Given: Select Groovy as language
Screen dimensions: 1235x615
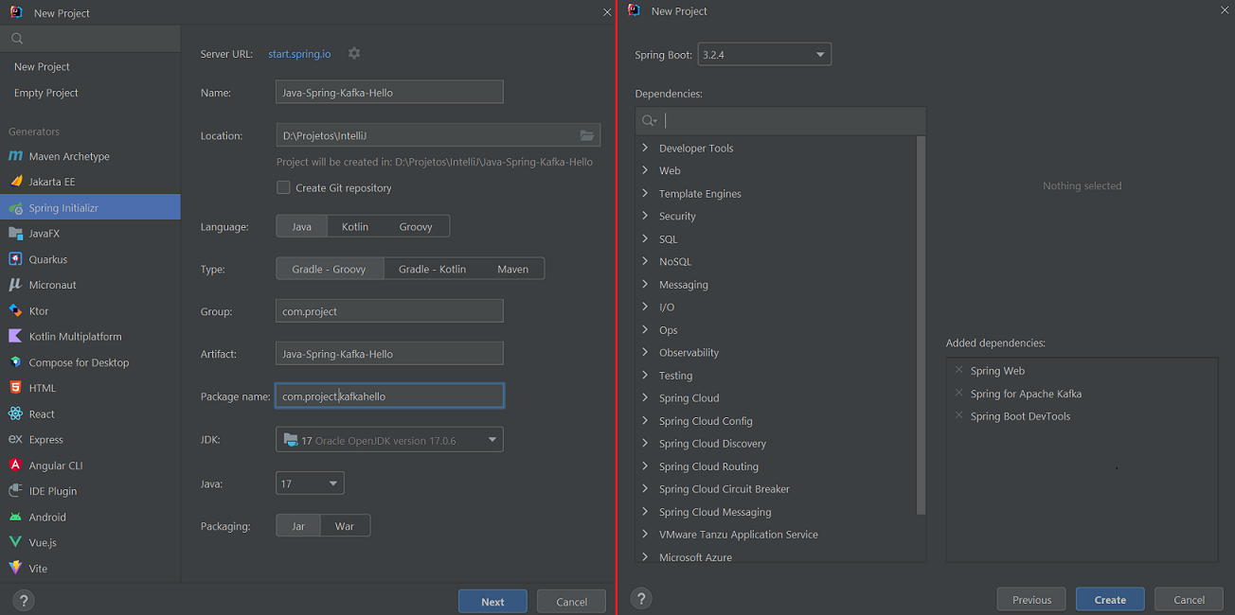Looking at the screenshot, I should pos(416,226).
